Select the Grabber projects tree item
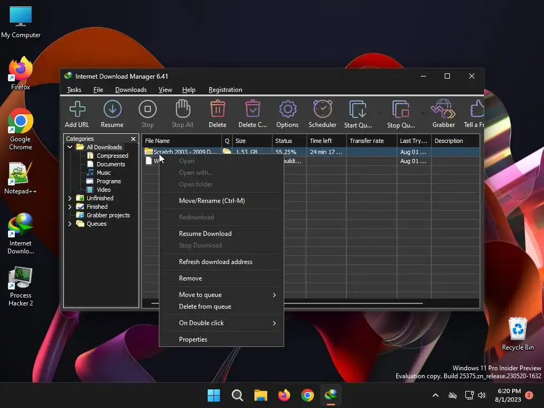 [108, 215]
